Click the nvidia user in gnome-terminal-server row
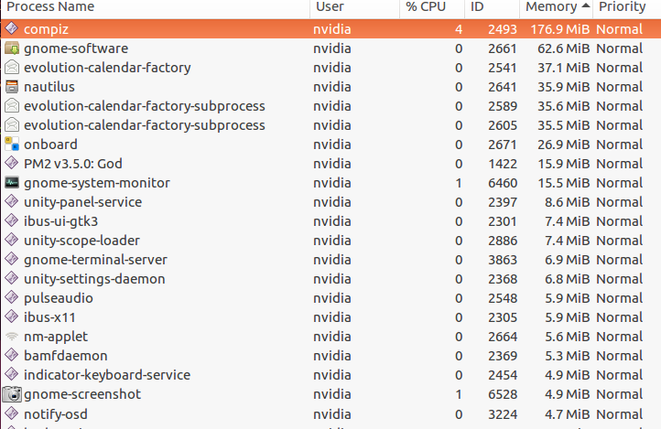 coord(332,260)
